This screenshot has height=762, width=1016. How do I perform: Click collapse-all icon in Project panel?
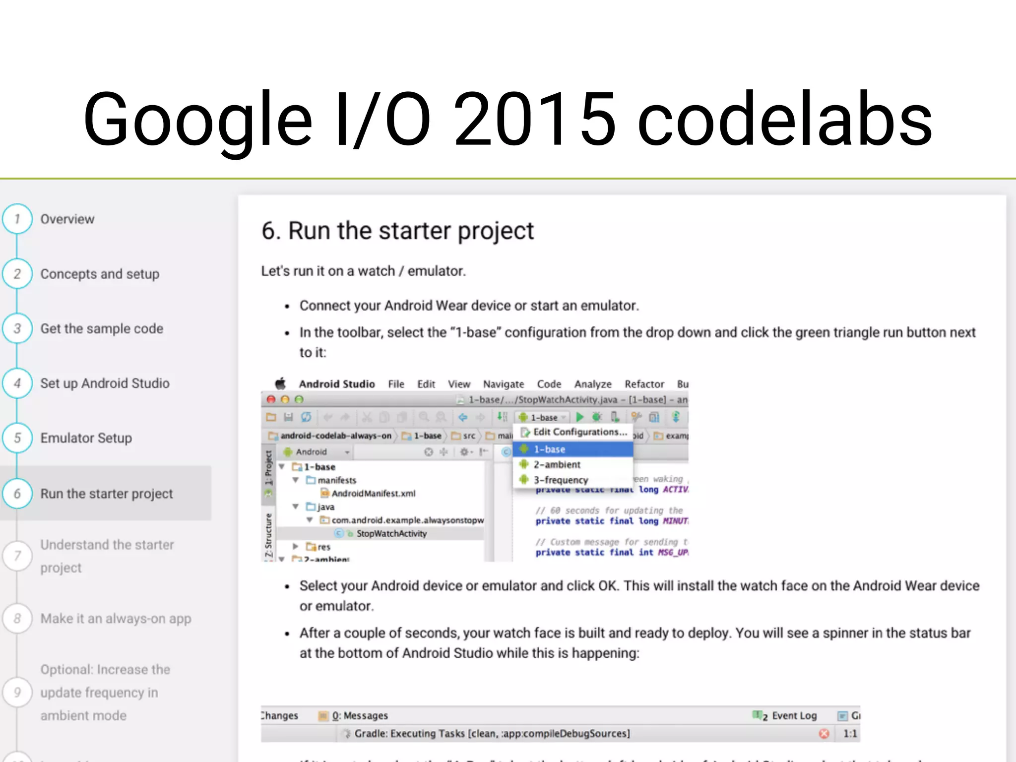[444, 452]
